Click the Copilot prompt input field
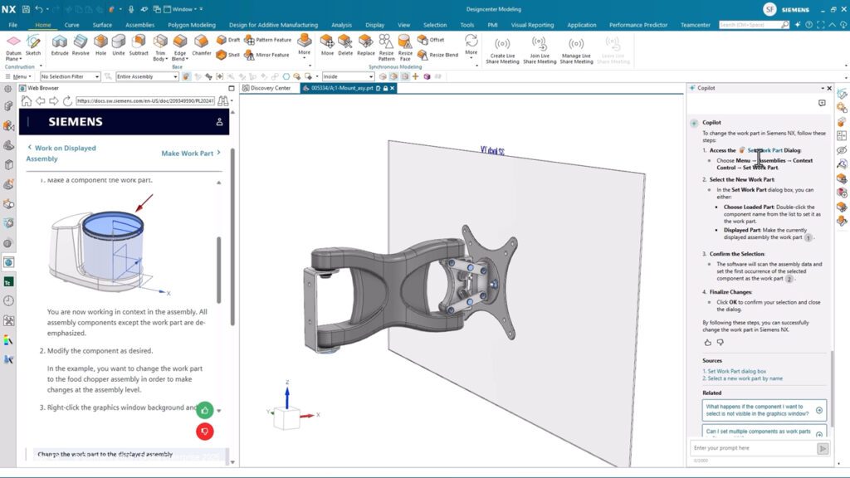 click(x=752, y=448)
